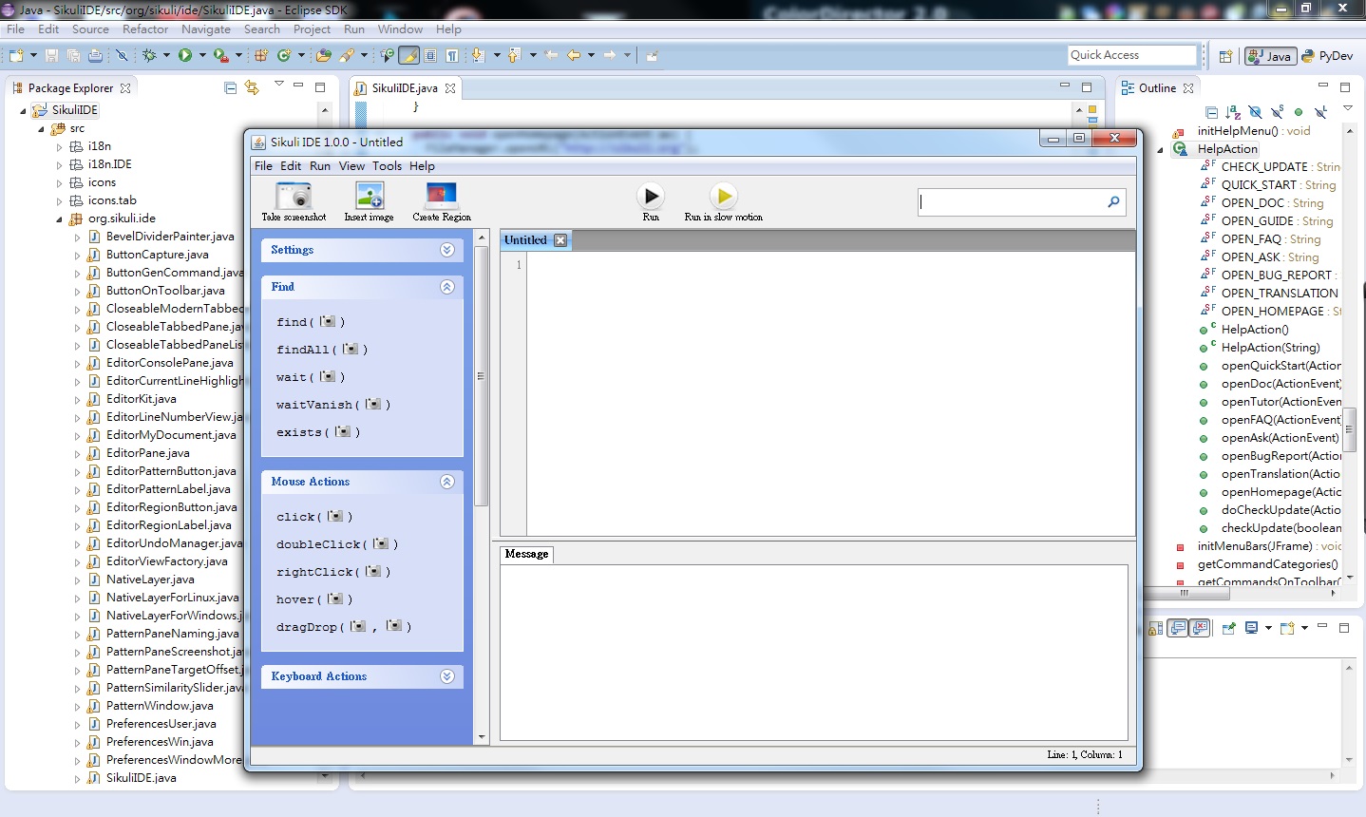Switch to the Java perspective

click(x=1270, y=55)
